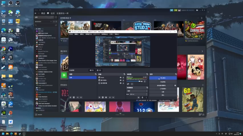Image resolution: width=243 pixels, height=136 pixels.
Task: Adjust 麦克风/Aux volume slider
Action: coord(133,81)
